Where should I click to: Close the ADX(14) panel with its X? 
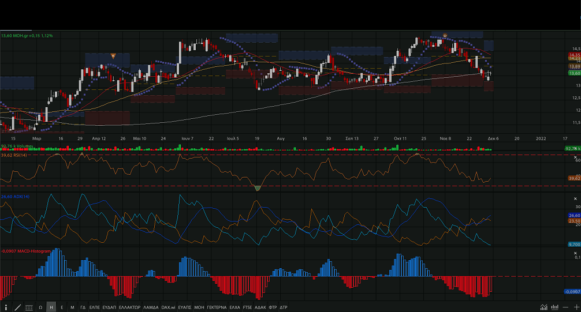click(575, 199)
